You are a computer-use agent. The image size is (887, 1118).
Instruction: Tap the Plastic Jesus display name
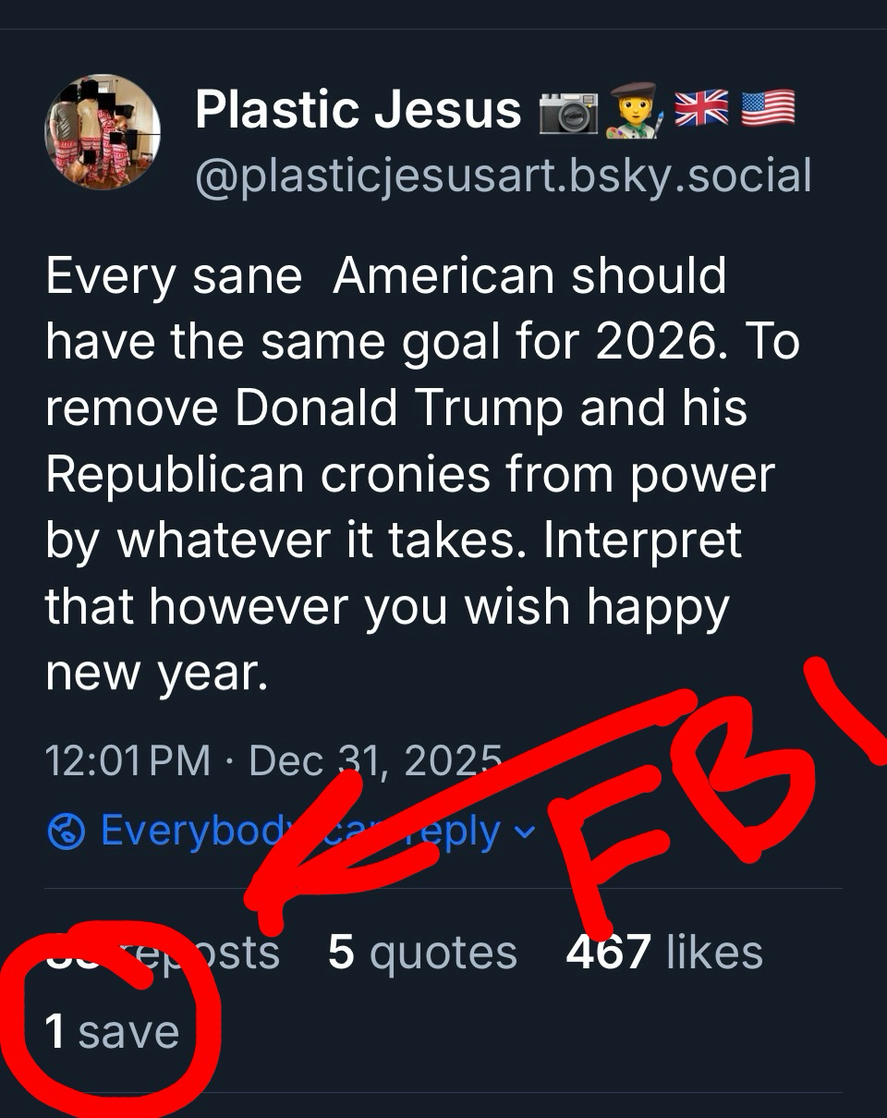click(358, 111)
